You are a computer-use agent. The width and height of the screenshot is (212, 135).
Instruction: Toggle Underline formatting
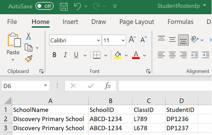tap(76, 55)
